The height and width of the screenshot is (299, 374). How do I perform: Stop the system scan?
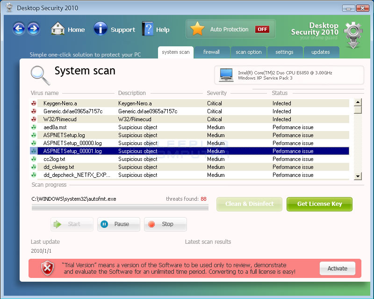[165, 224]
